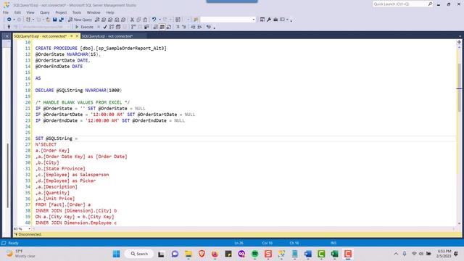The width and height of the screenshot is (464, 261).
Task: Click the Save file icon
Action: [x=55, y=20]
